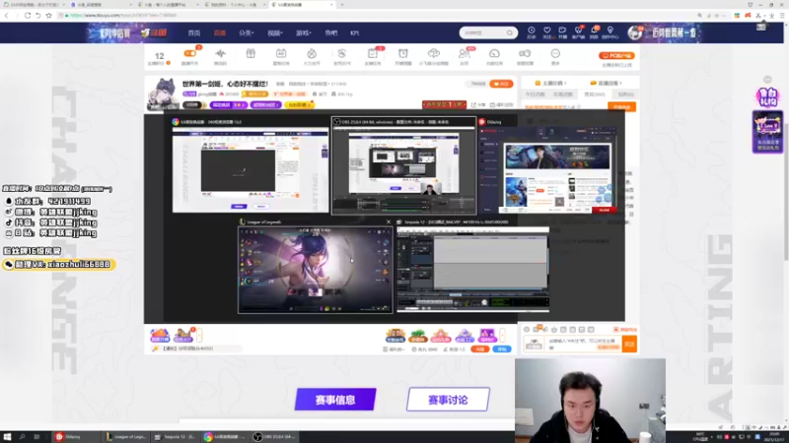Open the PK shield icon in streamer toolbar
Viewport: 789px width, 443px height.
(x=342, y=56)
